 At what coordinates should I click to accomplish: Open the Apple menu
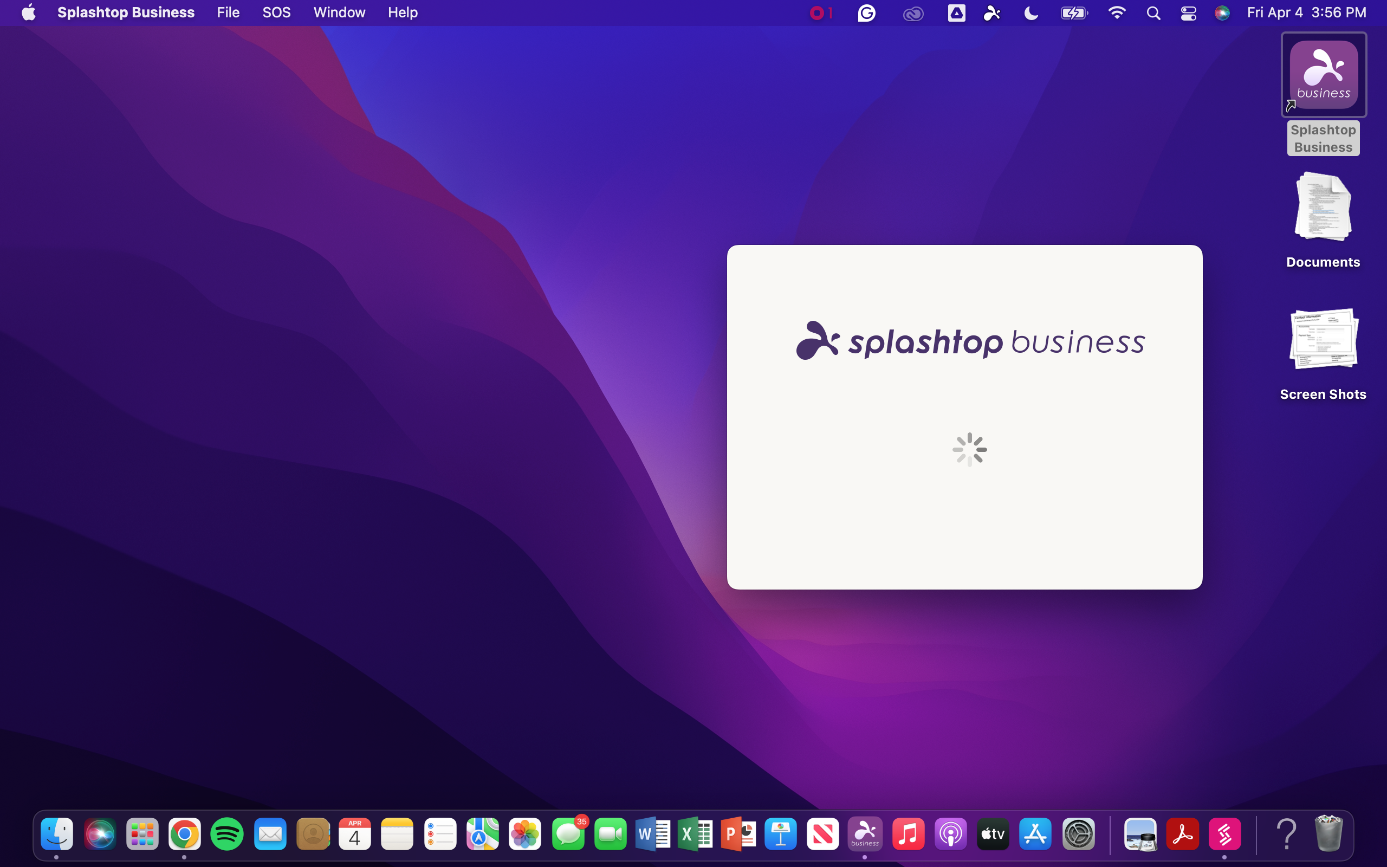point(29,12)
